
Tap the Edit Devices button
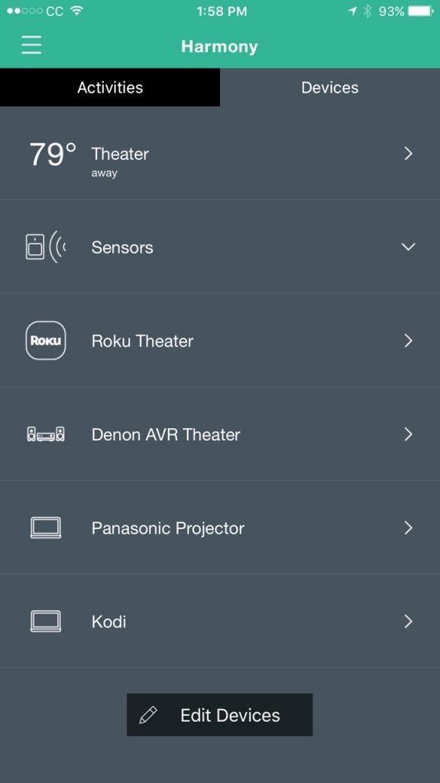click(x=219, y=715)
